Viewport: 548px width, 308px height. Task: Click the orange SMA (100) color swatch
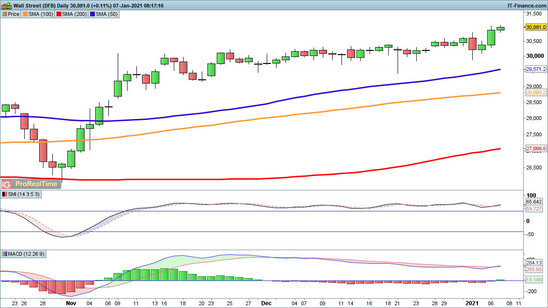25,14
